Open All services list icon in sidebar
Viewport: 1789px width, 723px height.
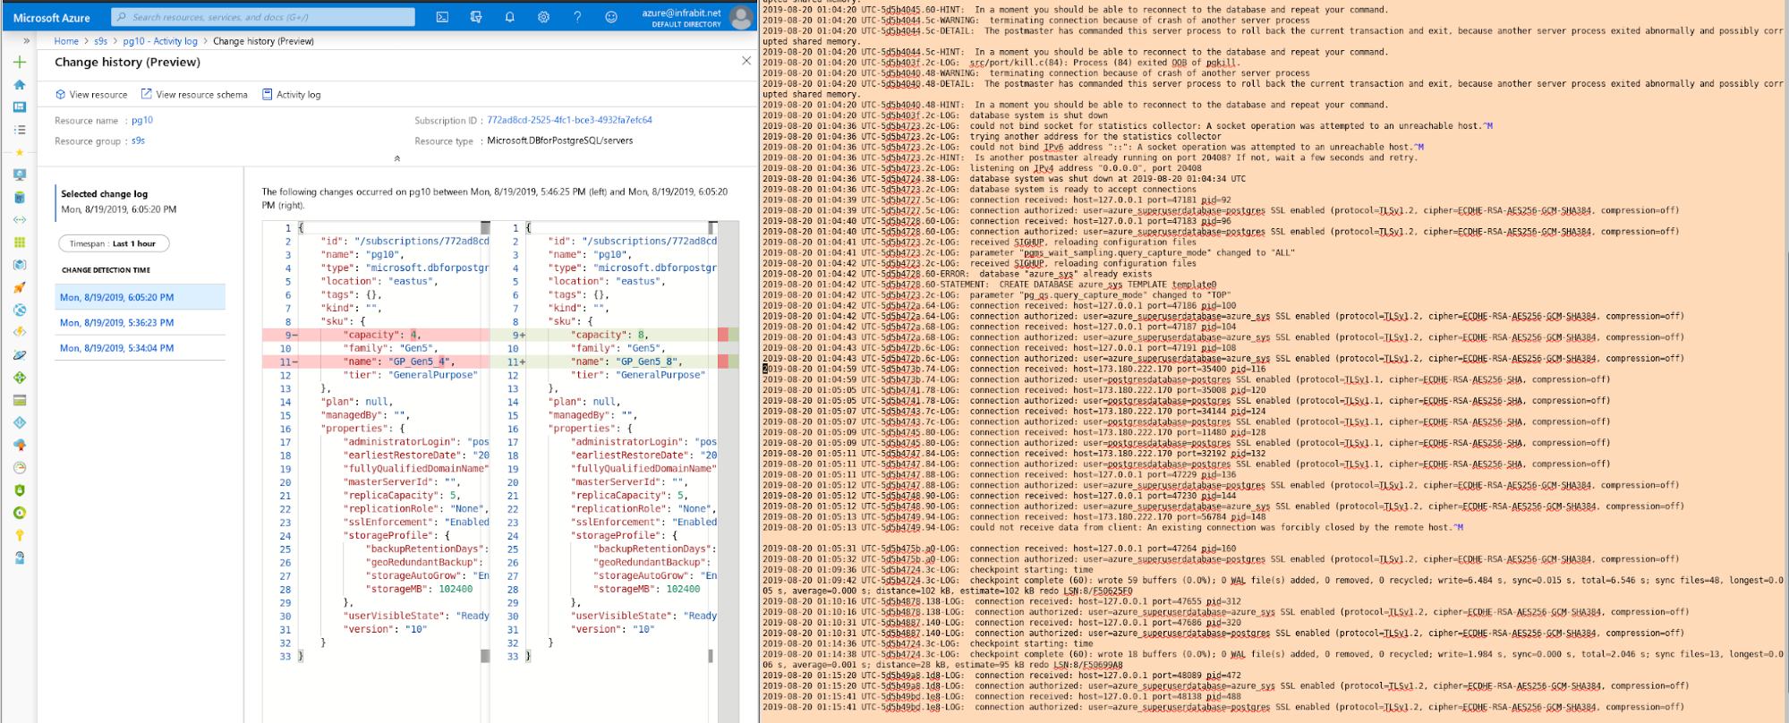tap(20, 130)
